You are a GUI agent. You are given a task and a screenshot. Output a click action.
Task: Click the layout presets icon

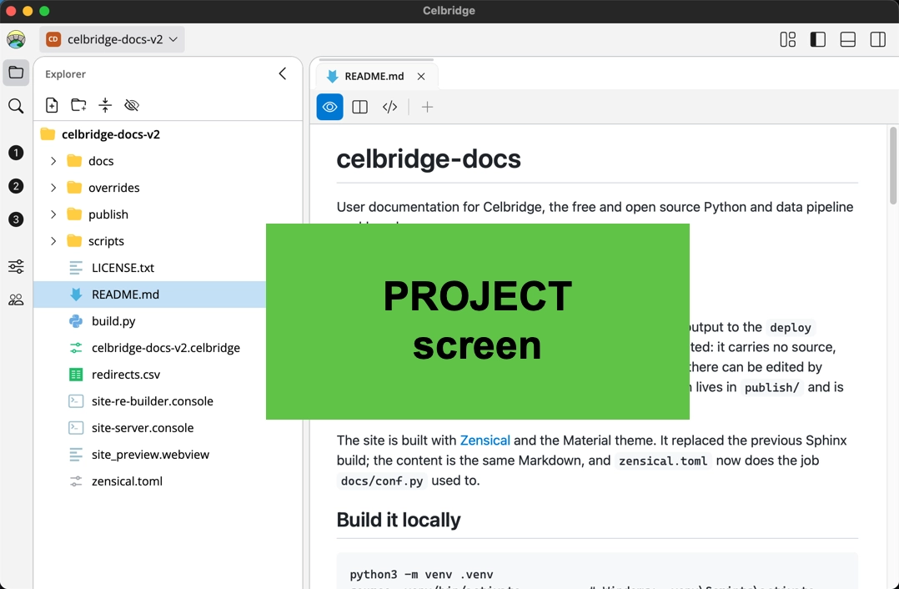788,39
